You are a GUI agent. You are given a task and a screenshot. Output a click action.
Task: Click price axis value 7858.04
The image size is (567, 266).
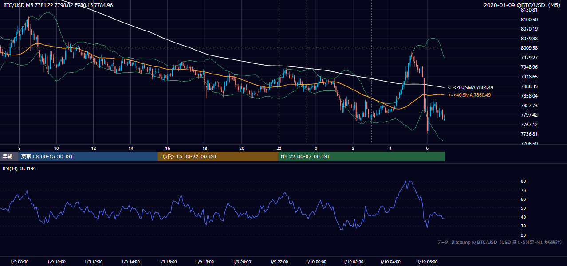tap(529, 96)
